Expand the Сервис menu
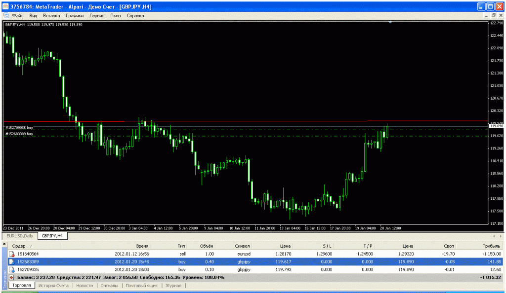 [x=96, y=15]
